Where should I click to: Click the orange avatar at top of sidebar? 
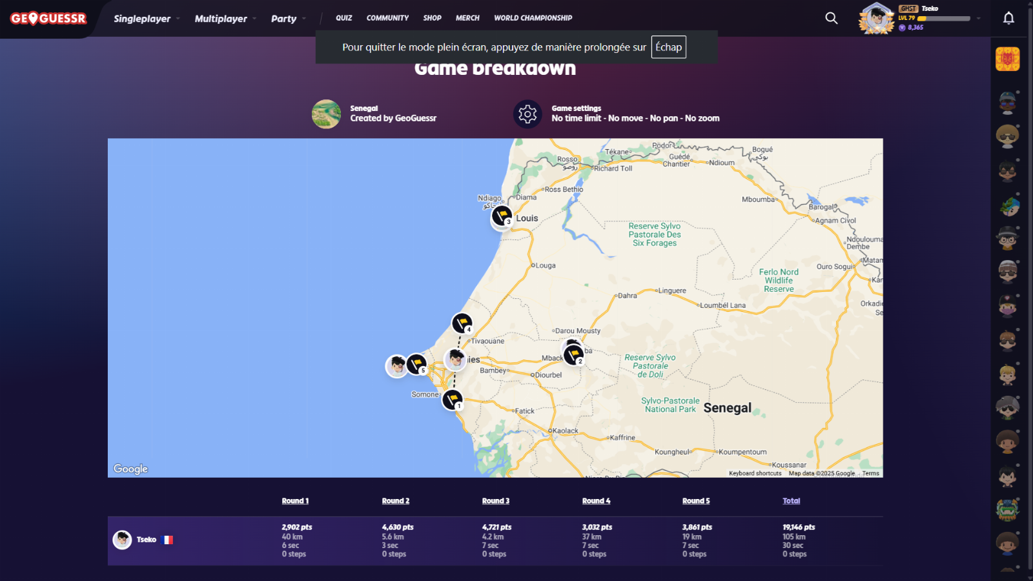pos(1007,59)
